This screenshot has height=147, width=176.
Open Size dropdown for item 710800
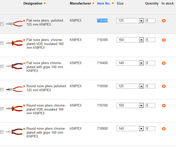141,129
